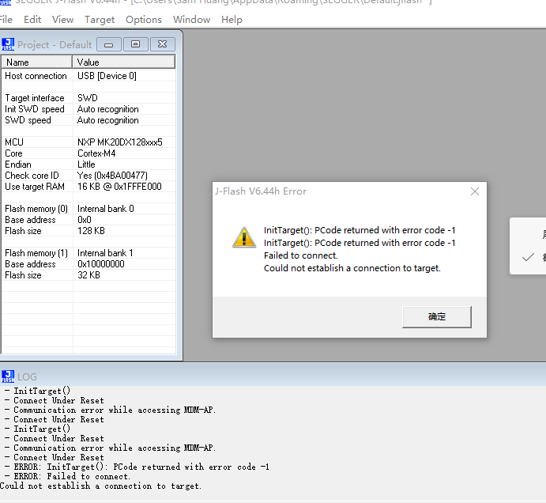Click the '32 KB' flash size value

[x=88, y=275]
